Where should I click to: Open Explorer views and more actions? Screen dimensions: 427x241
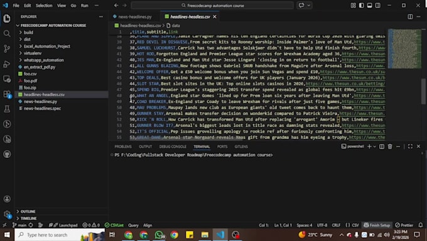point(101,16)
